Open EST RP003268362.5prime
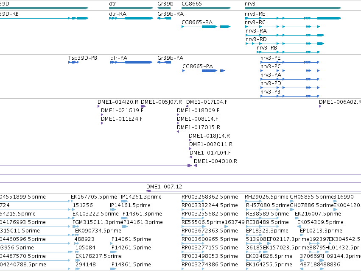 click(193, 202)
